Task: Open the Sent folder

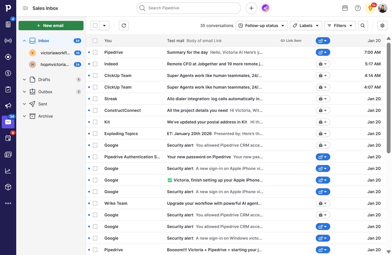Action: tap(51, 104)
